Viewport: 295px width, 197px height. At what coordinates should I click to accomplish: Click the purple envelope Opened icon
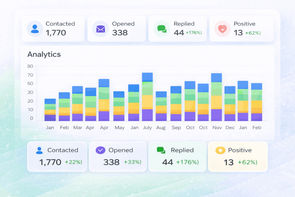coord(100,29)
